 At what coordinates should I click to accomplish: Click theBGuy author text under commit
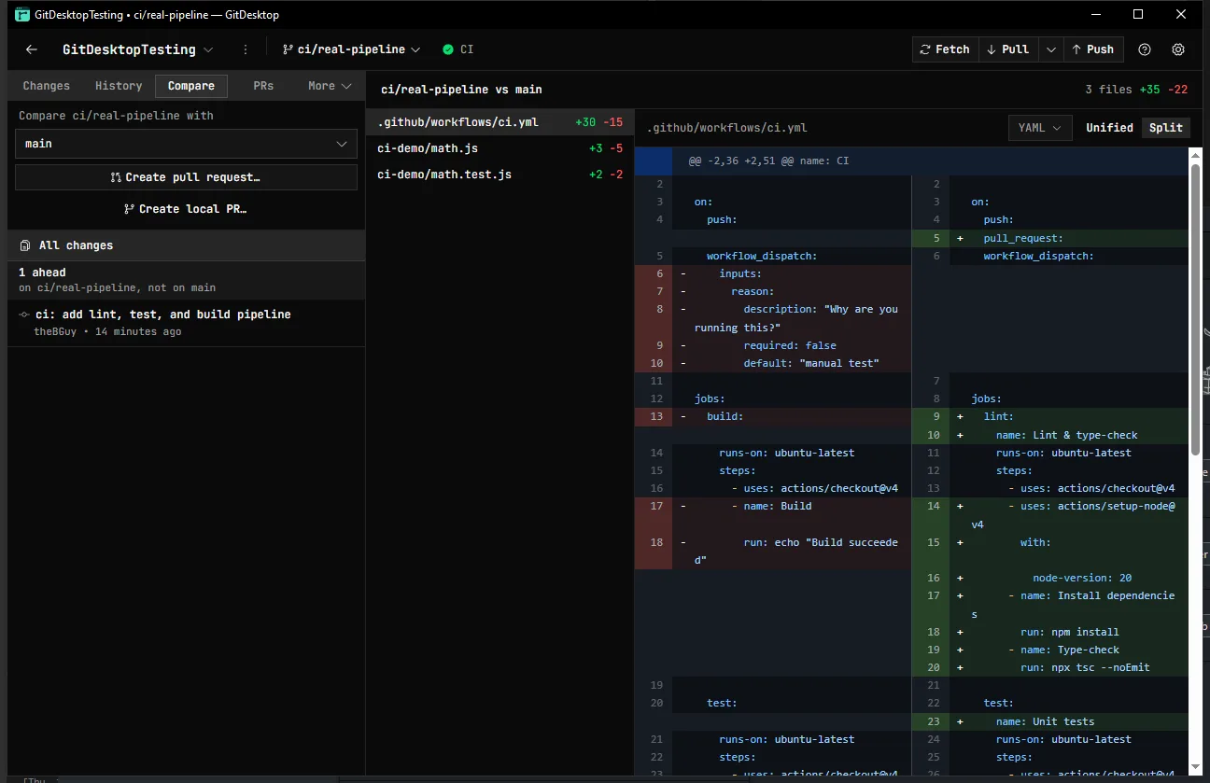pyautogui.click(x=55, y=332)
